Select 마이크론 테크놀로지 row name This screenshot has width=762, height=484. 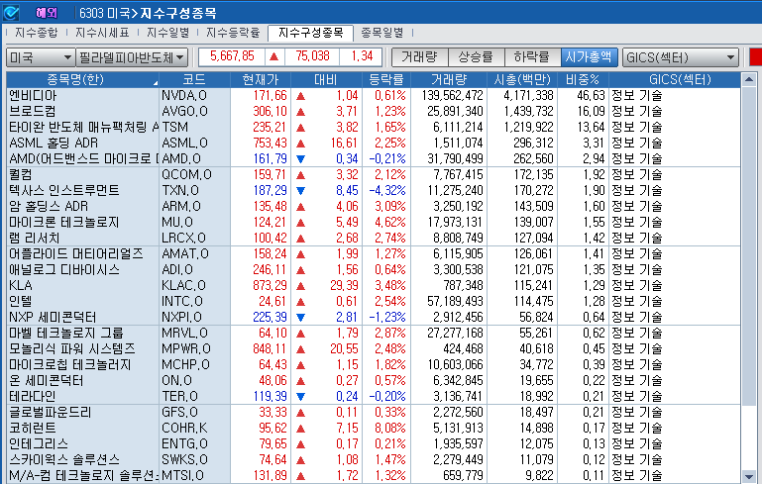pos(64,223)
